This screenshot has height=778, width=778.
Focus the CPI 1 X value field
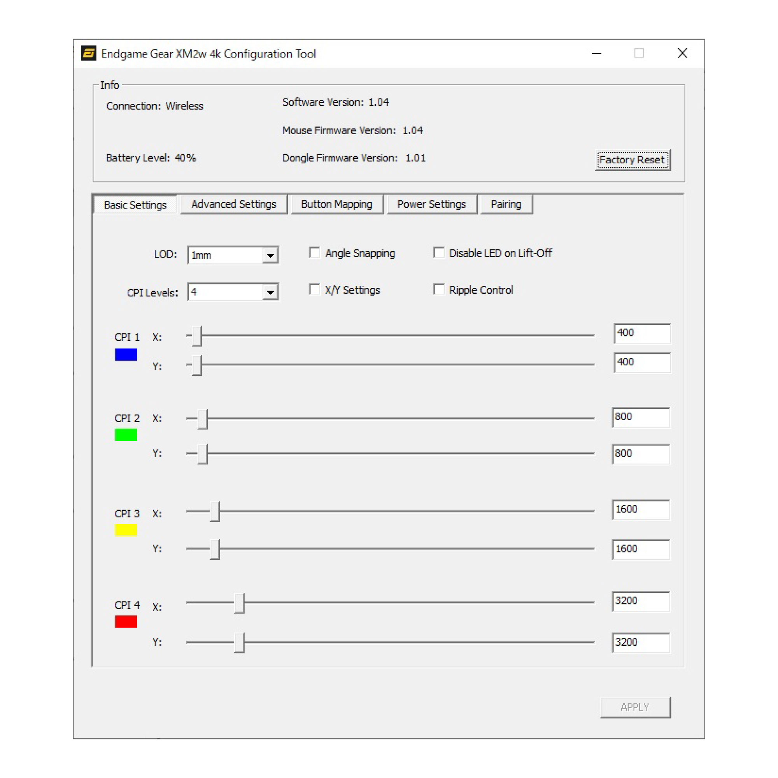tap(642, 333)
